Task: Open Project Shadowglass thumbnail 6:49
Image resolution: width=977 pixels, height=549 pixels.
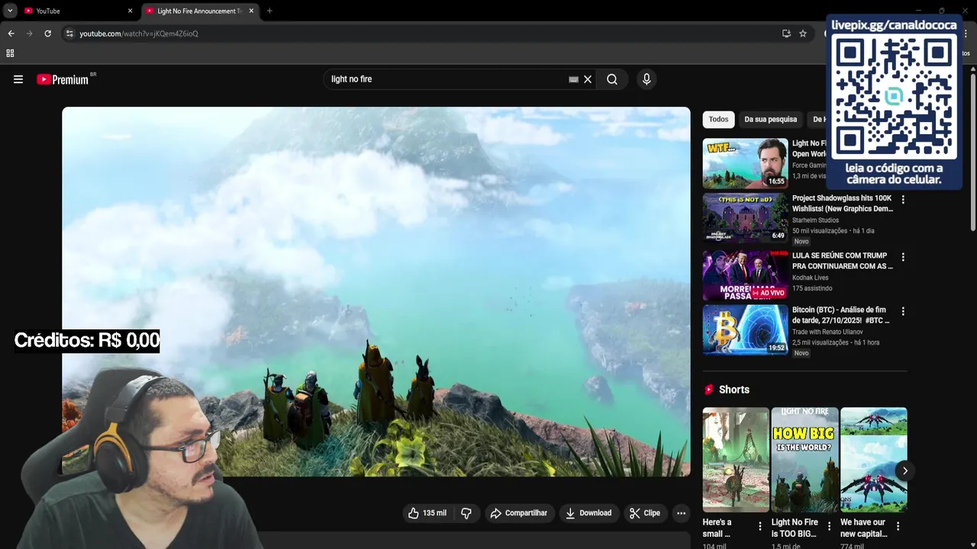Action: [745, 217]
